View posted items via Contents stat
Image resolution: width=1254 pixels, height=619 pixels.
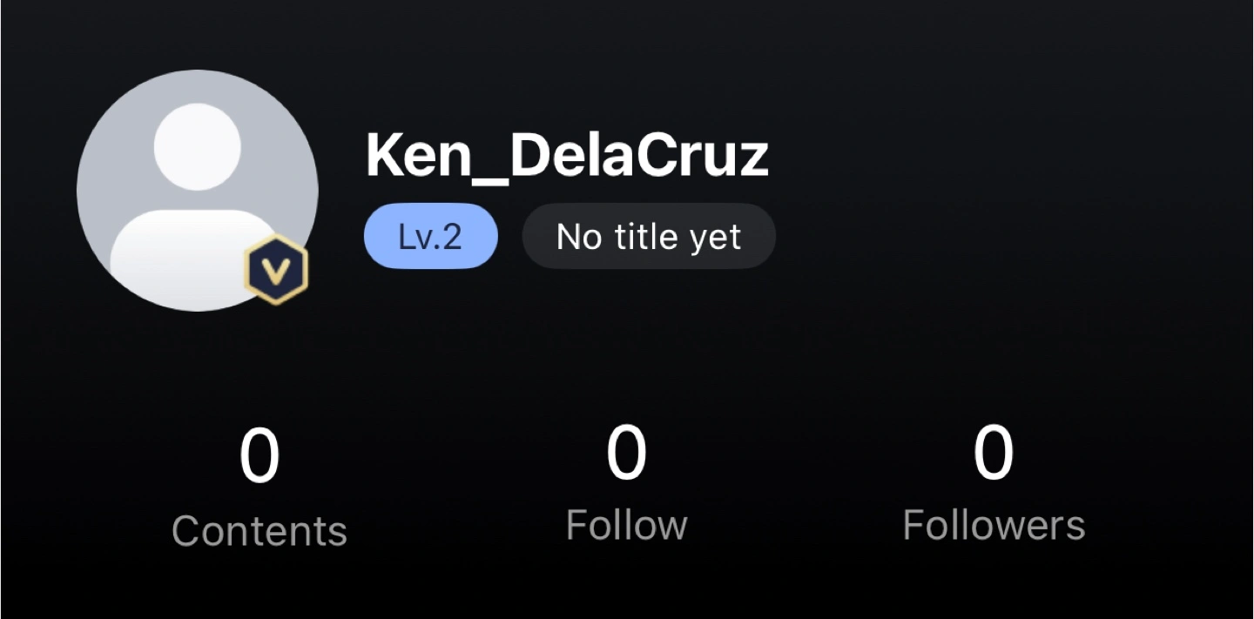(x=260, y=489)
